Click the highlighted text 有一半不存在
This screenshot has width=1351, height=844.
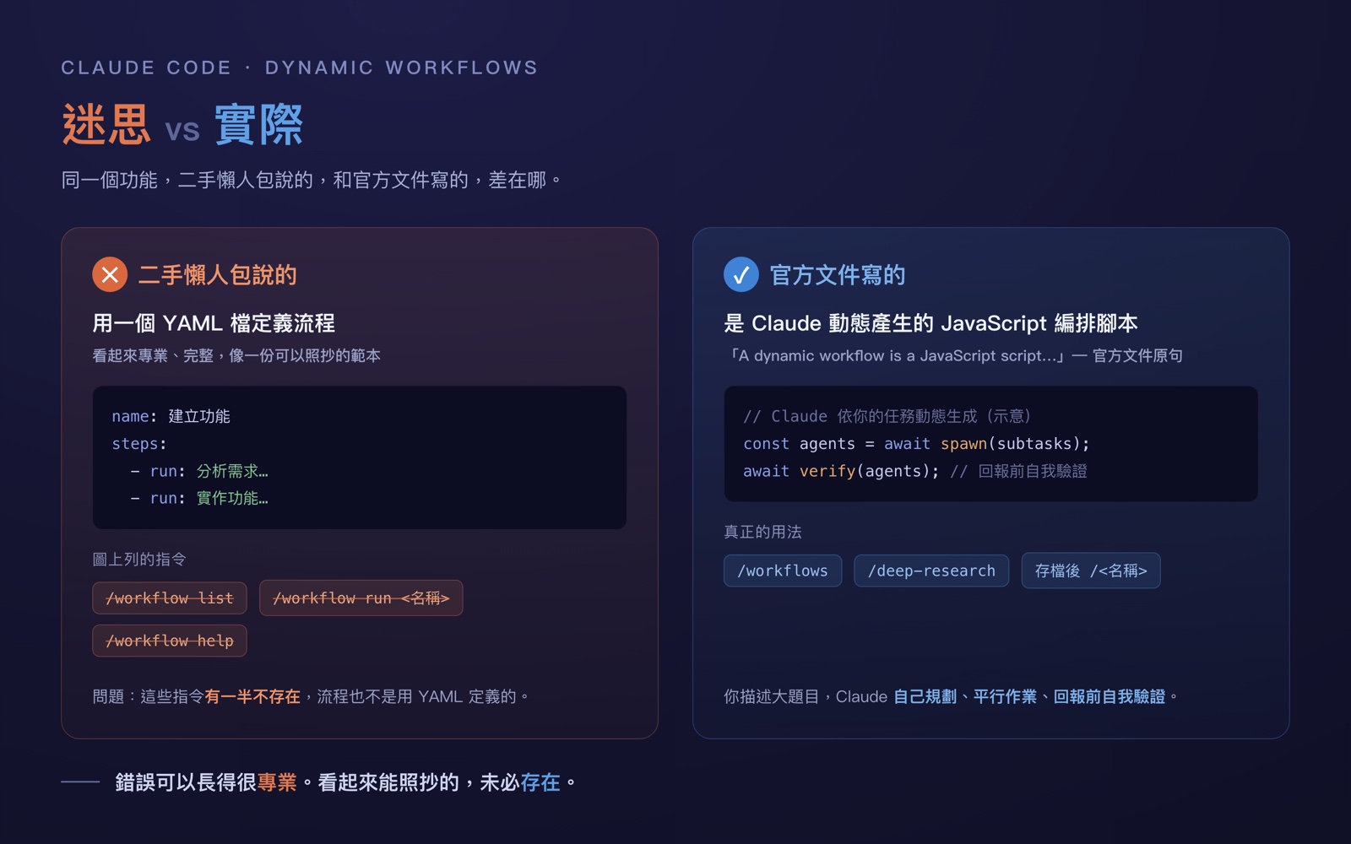[x=252, y=696]
